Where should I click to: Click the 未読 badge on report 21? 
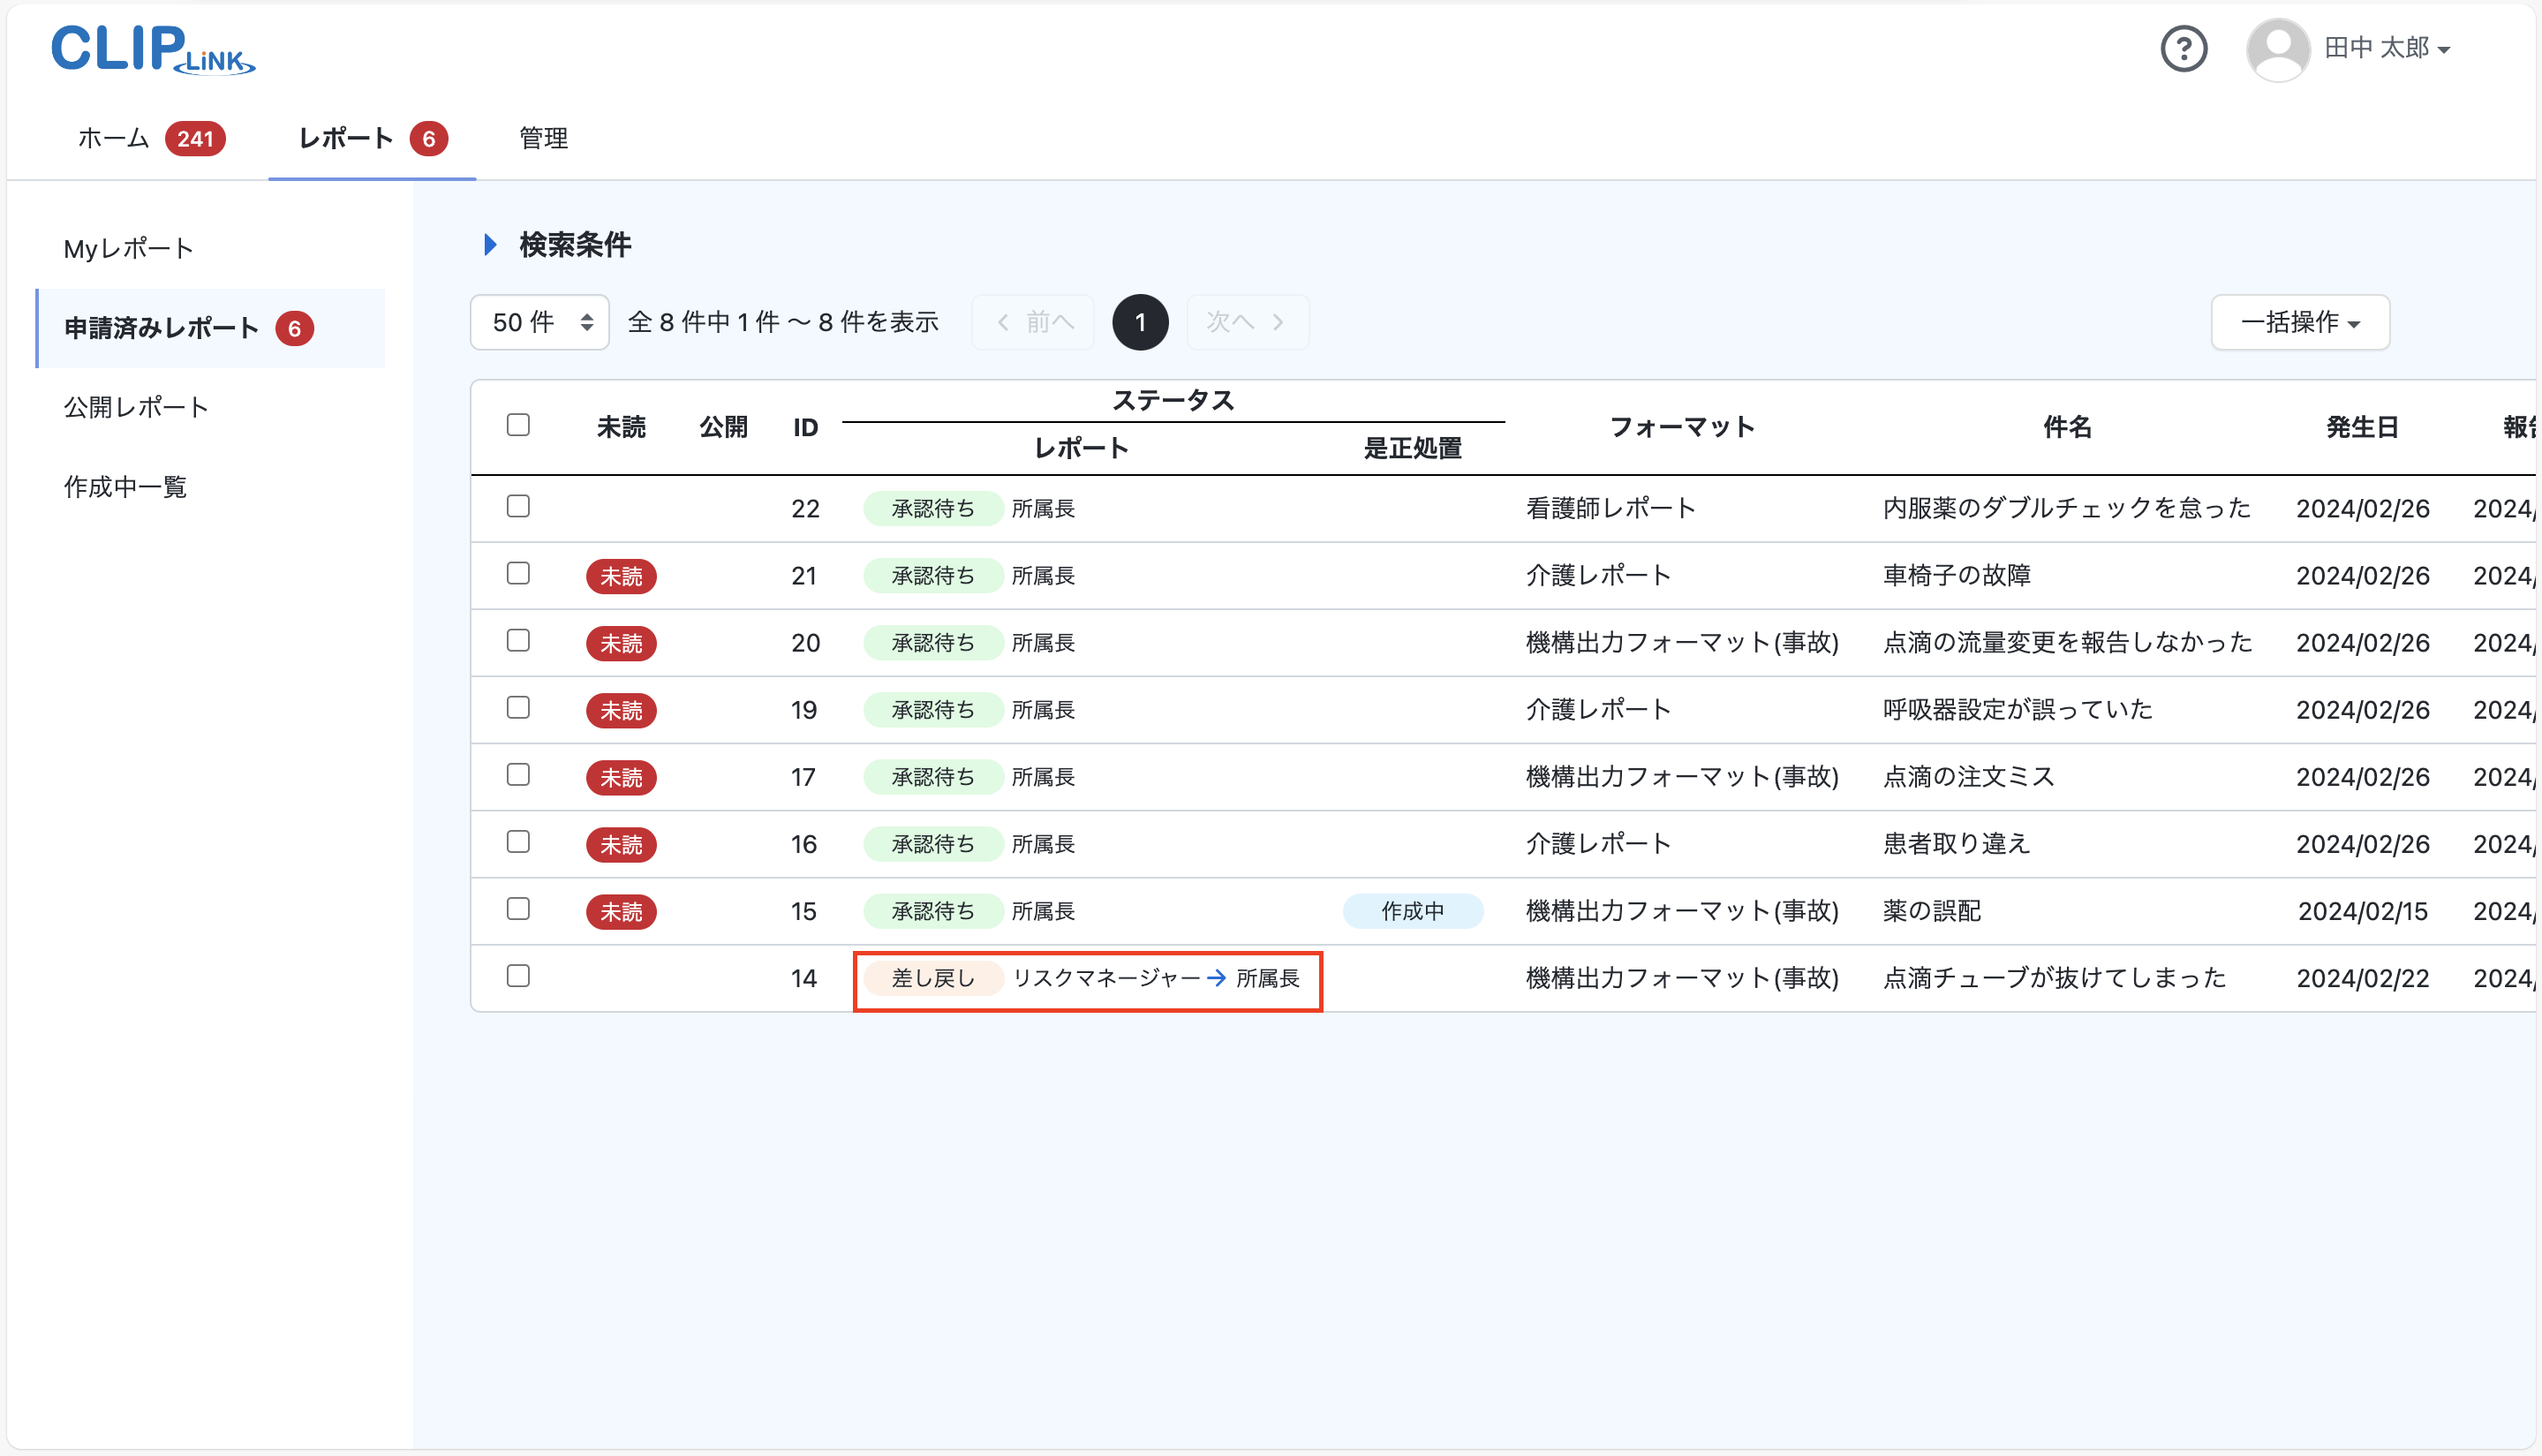621,576
